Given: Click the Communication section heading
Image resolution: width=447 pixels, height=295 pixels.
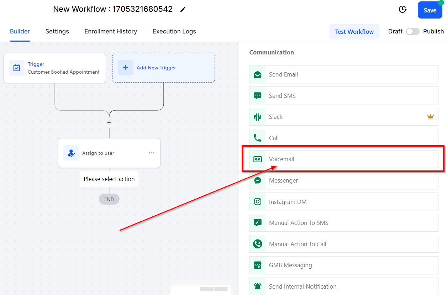Looking at the screenshot, I should point(272,52).
